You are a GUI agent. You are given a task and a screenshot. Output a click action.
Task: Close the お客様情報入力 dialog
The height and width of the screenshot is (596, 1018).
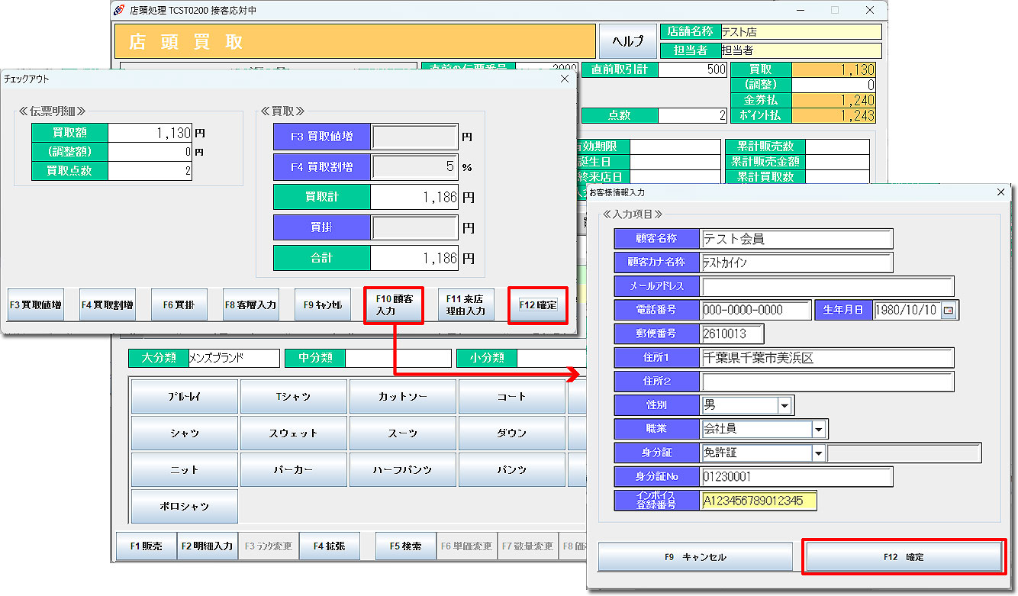pos(1001,192)
